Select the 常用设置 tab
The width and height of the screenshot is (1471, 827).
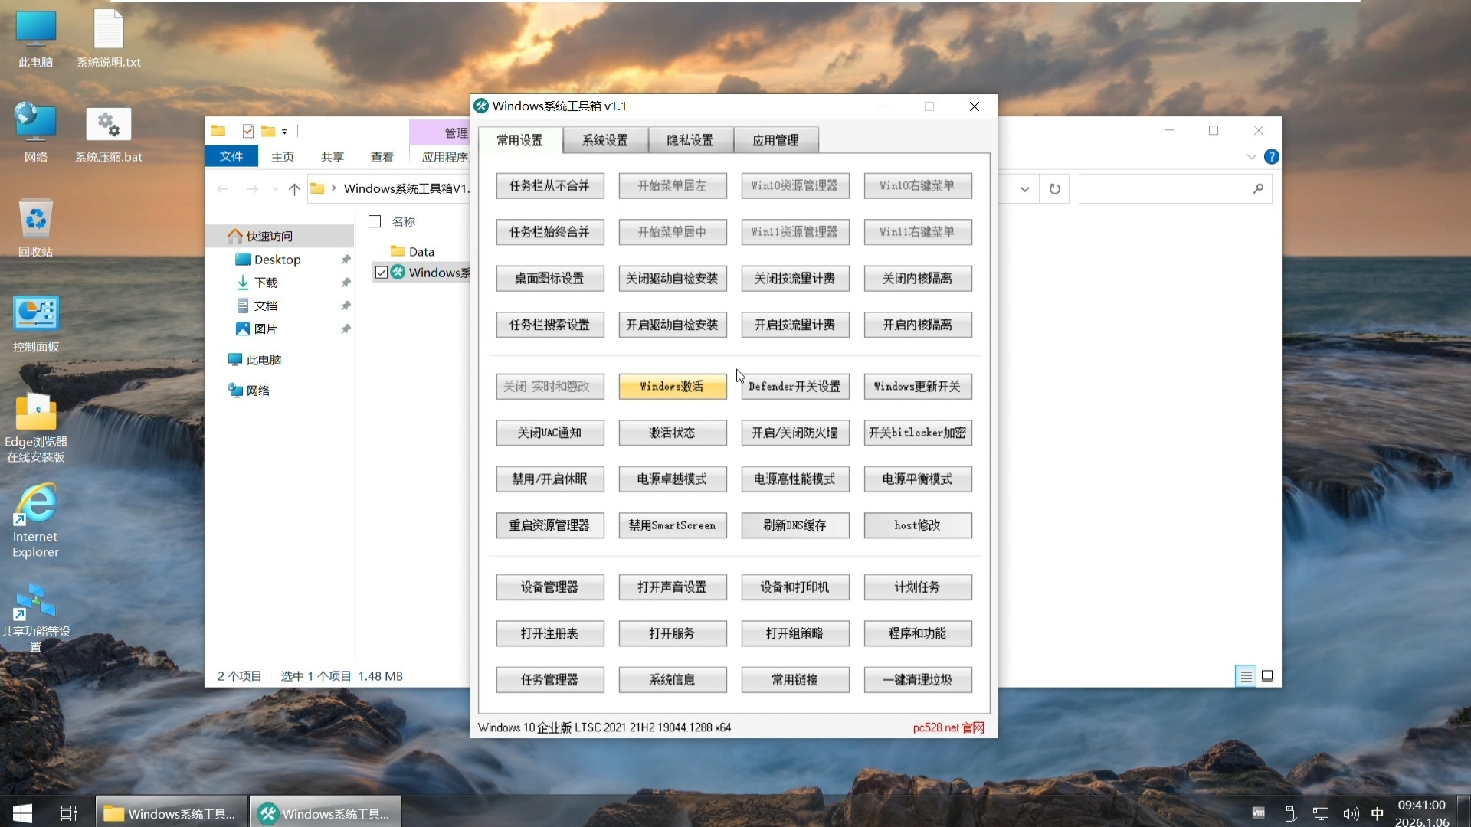point(520,140)
